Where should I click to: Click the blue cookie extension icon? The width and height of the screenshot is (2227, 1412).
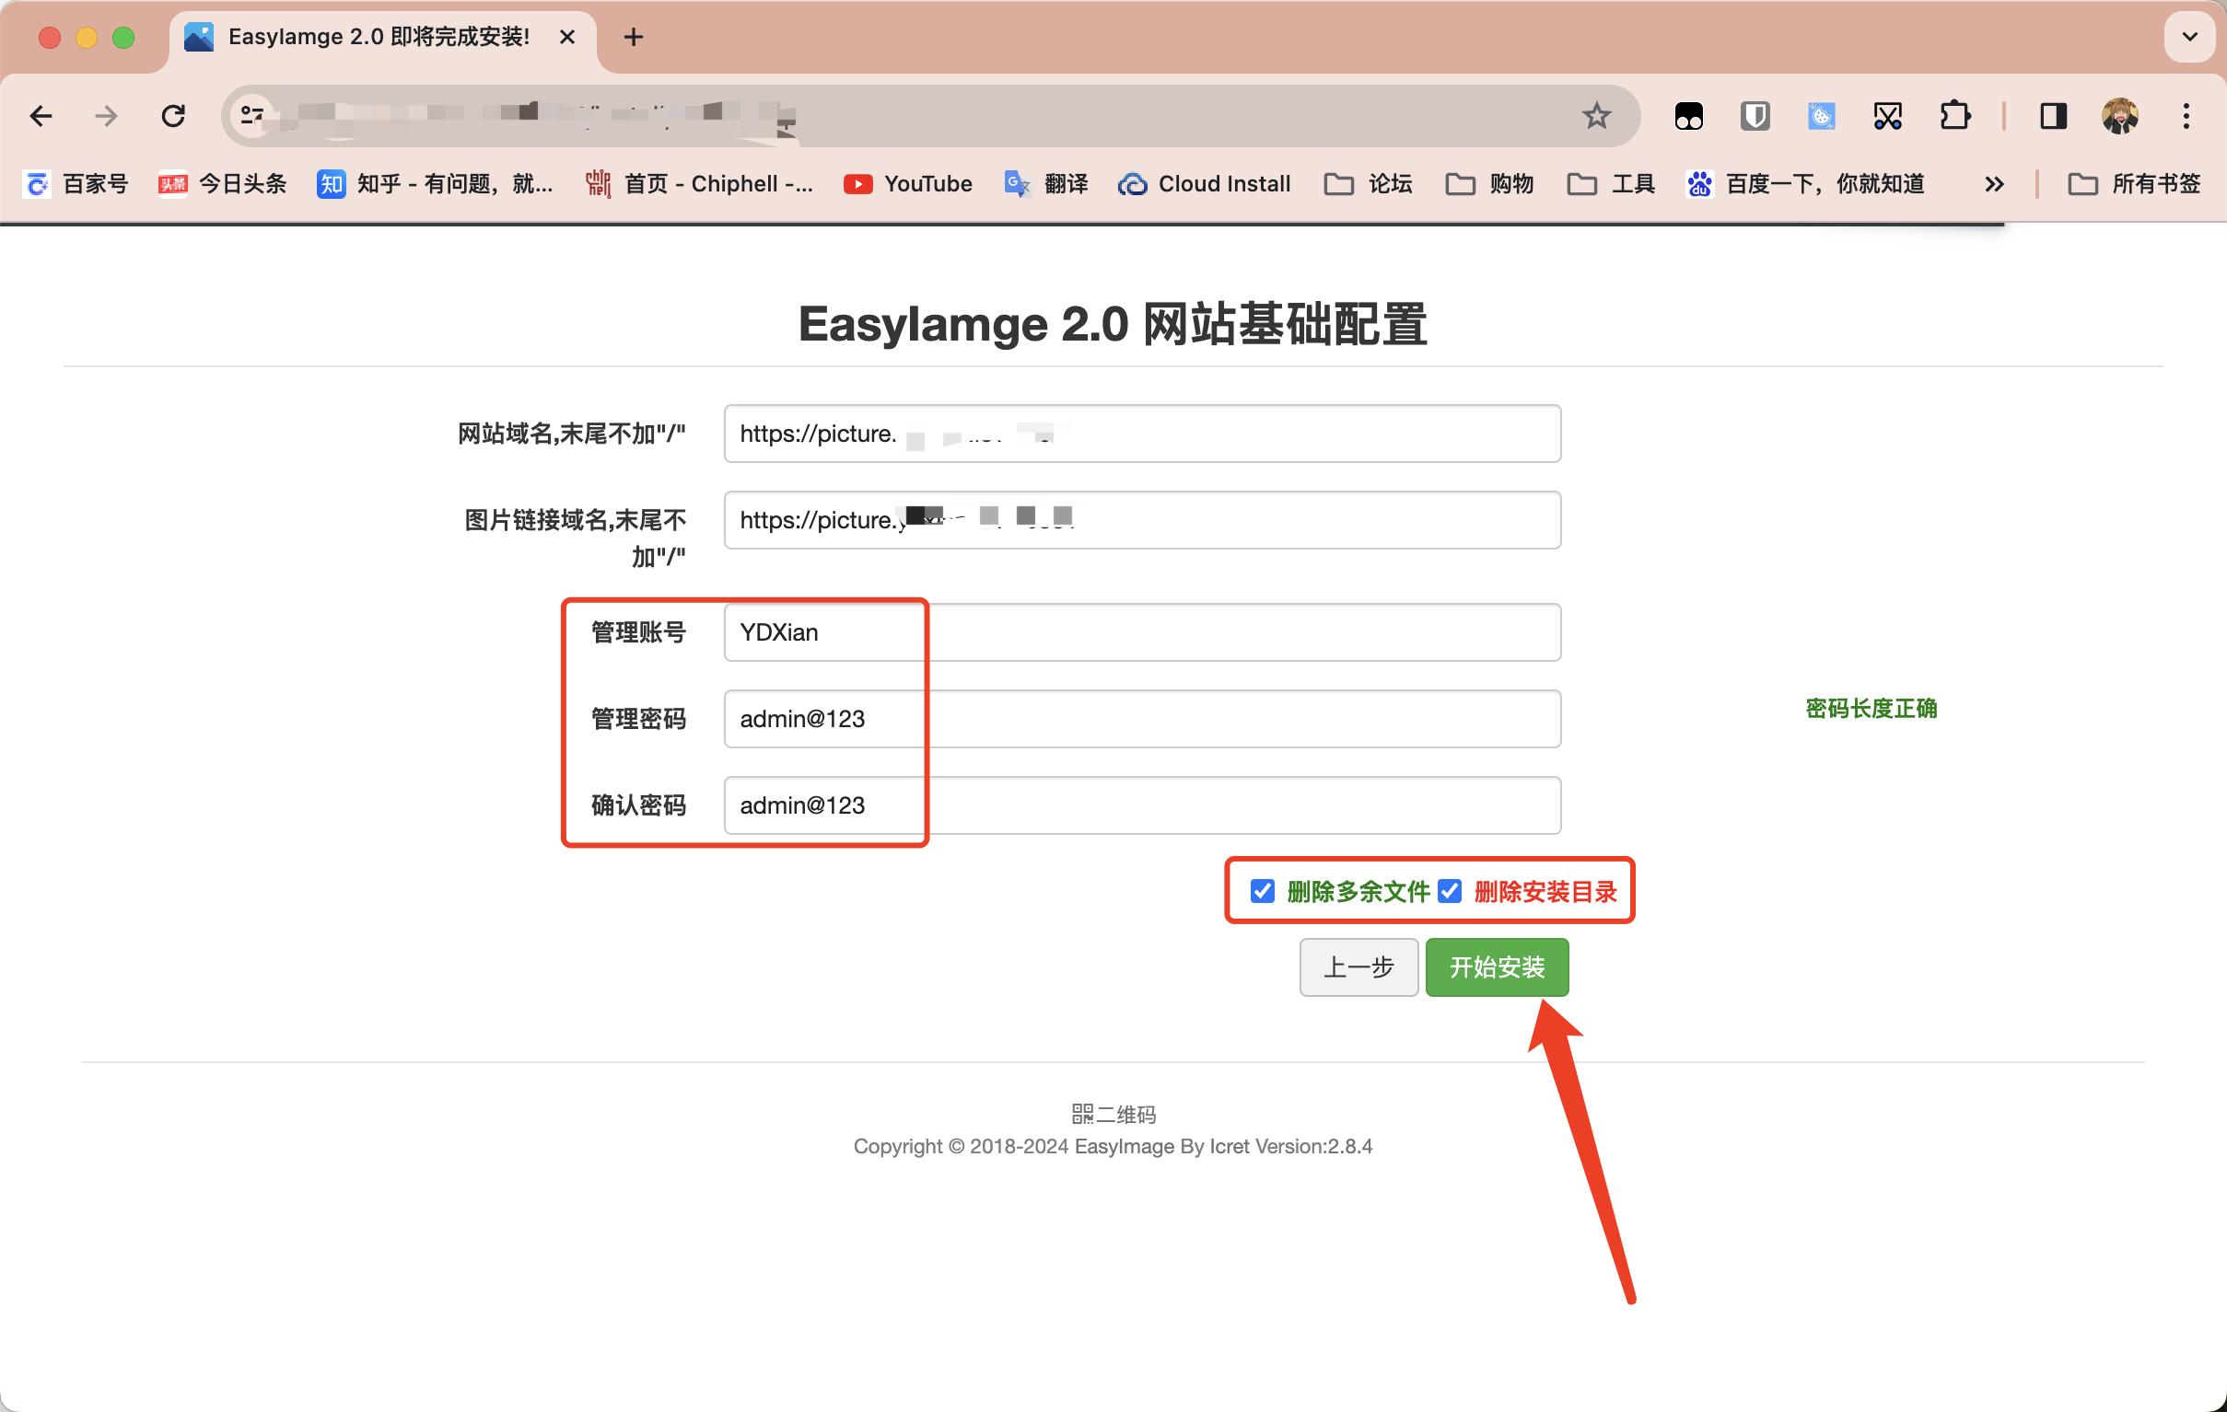(x=1821, y=116)
